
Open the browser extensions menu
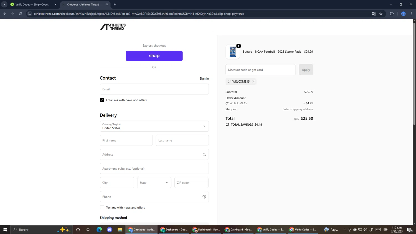tap(392, 14)
